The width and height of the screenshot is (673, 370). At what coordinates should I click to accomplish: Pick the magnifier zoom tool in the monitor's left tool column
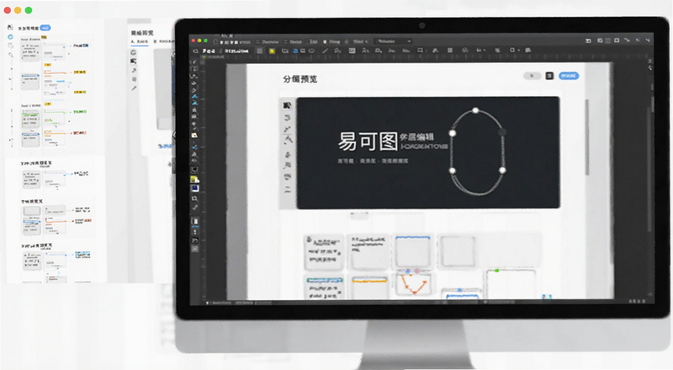coord(194,198)
